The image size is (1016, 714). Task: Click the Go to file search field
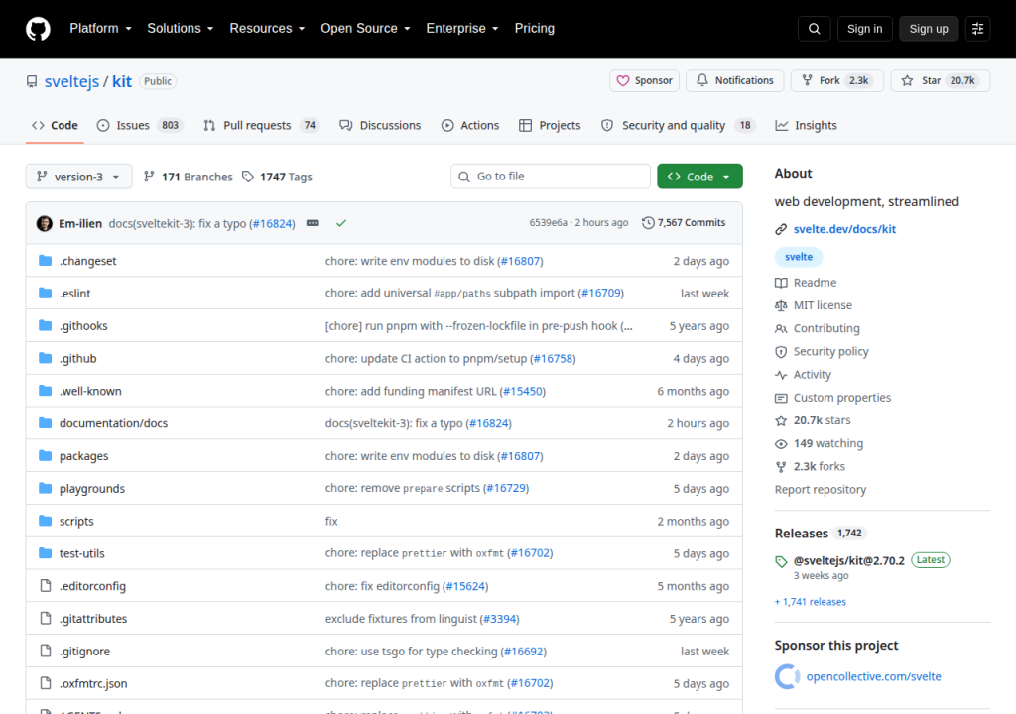(x=551, y=177)
